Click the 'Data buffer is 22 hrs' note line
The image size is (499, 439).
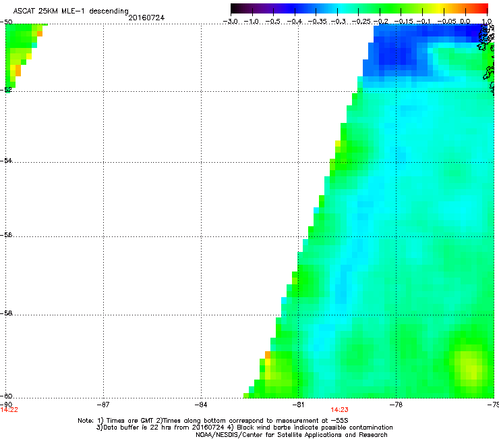pyautogui.click(x=244, y=428)
